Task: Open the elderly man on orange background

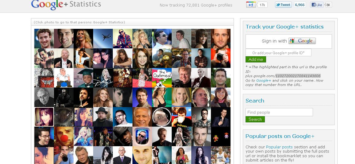Action: pos(142,117)
